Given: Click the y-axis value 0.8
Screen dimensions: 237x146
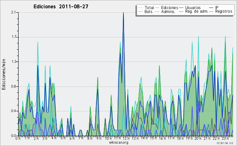Looking at the screenshot, I should [13, 86].
